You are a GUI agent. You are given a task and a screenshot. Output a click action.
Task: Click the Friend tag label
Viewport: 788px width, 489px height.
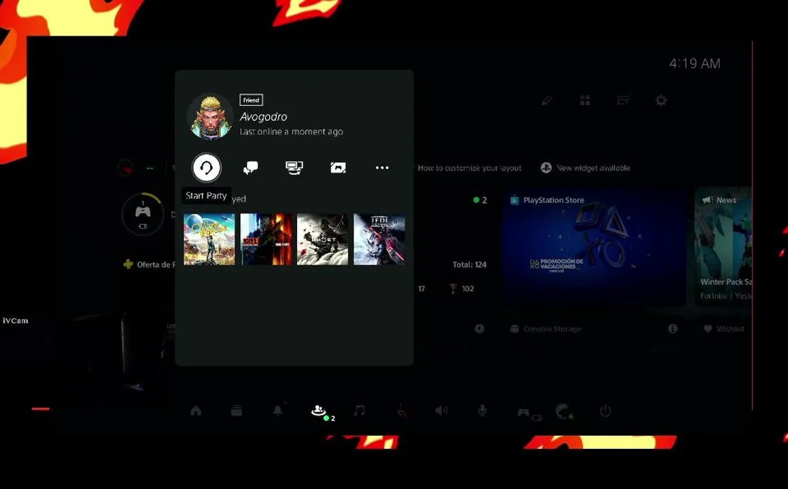pyautogui.click(x=252, y=100)
